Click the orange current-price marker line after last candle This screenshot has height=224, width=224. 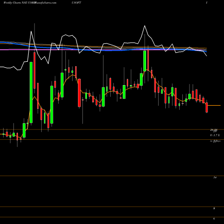[x=214, y=106]
